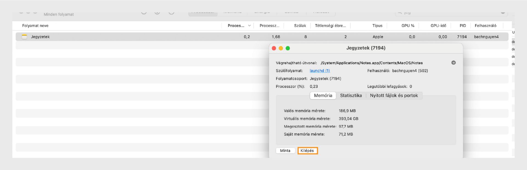Sort by GPU-idő column
The width and height of the screenshot is (527, 170).
pyautogui.click(x=438, y=26)
